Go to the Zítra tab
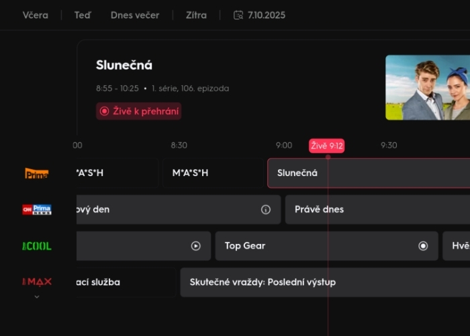The width and height of the screenshot is (470, 336). 196,15
